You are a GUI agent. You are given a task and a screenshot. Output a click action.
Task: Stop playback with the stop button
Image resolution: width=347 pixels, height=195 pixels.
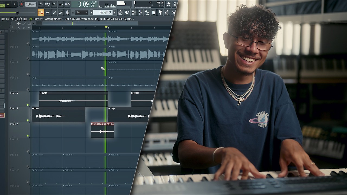pyautogui.click(x=14, y=4)
